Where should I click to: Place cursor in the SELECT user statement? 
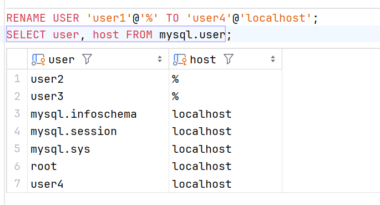pos(119,34)
